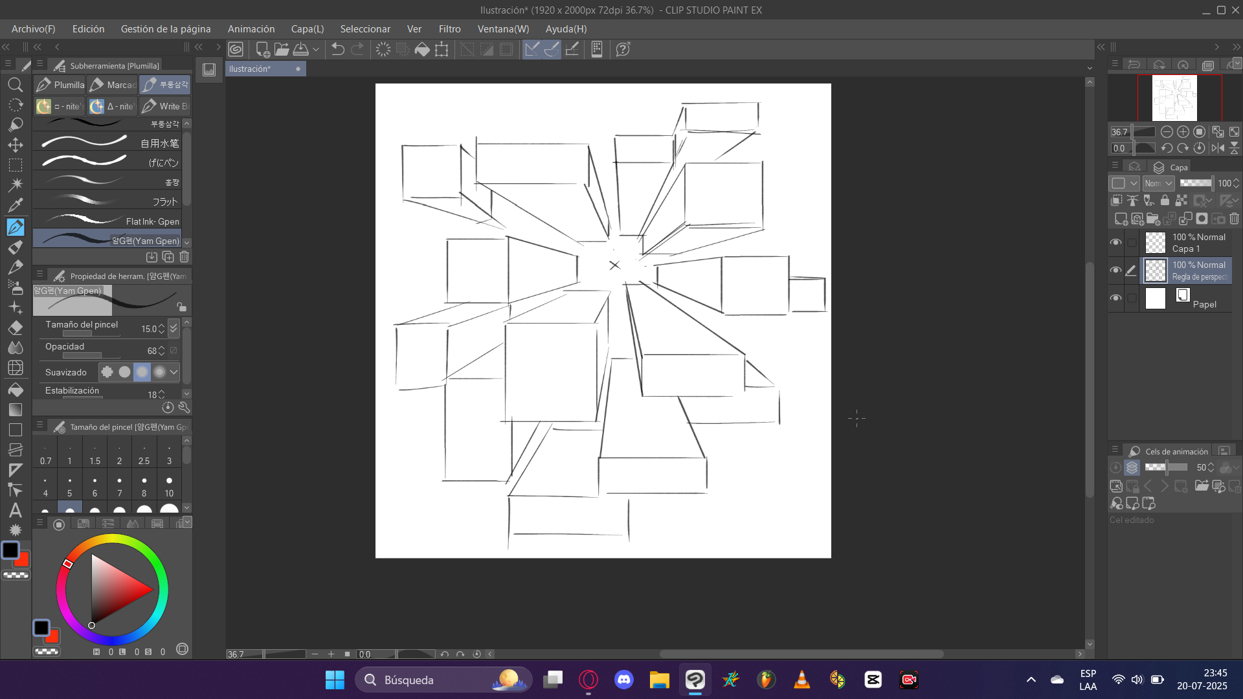Click the New document icon
The height and width of the screenshot is (699, 1243).
(263, 49)
